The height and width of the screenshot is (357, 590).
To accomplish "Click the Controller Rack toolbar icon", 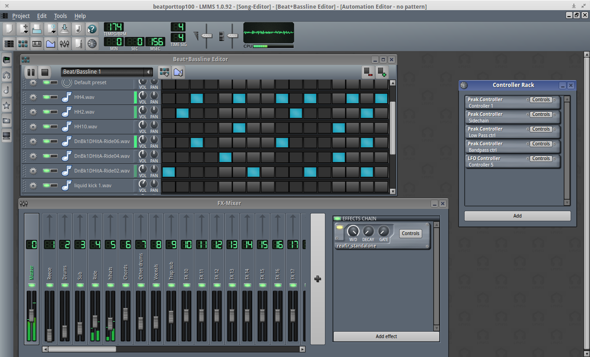I will pos(92,44).
